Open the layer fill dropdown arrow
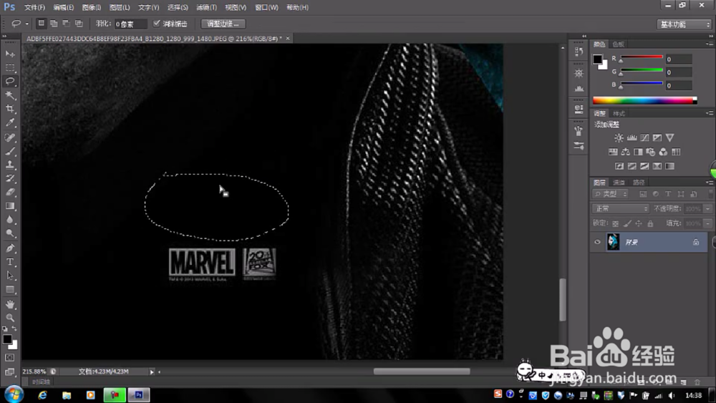The image size is (716, 403). point(708,223)
